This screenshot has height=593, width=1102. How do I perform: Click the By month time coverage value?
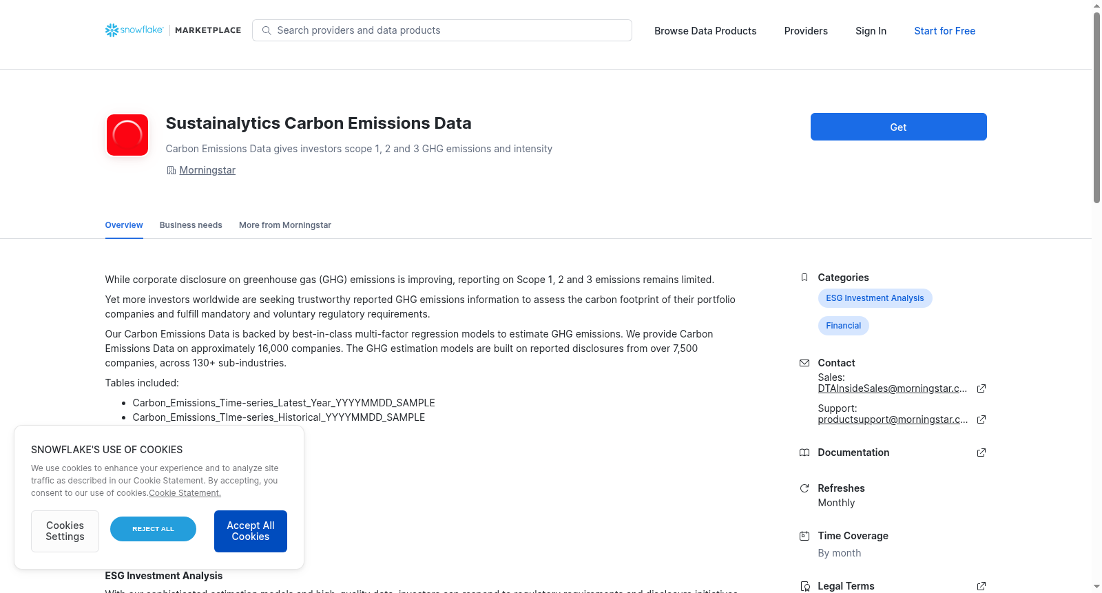coord(839,553)
